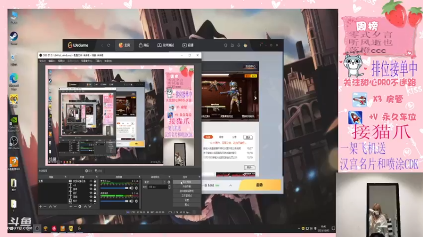Open OBS 设置 button in controls
The width and height of the screenshot is (423, 237).
[187, 200]
